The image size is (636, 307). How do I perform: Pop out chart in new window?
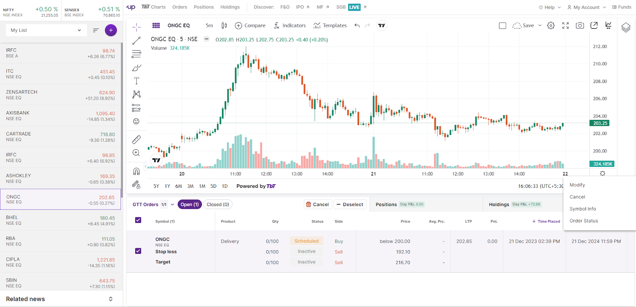click(594, 25)
